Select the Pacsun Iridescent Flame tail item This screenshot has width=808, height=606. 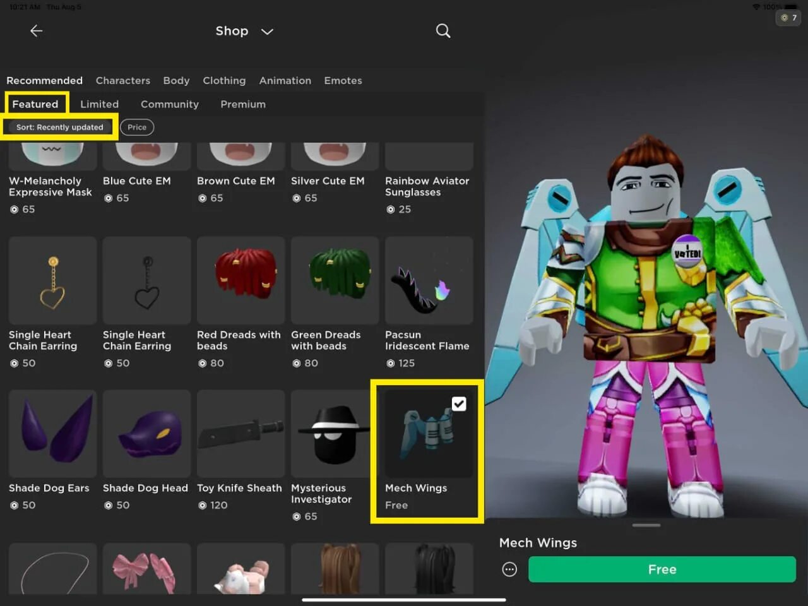429,281
